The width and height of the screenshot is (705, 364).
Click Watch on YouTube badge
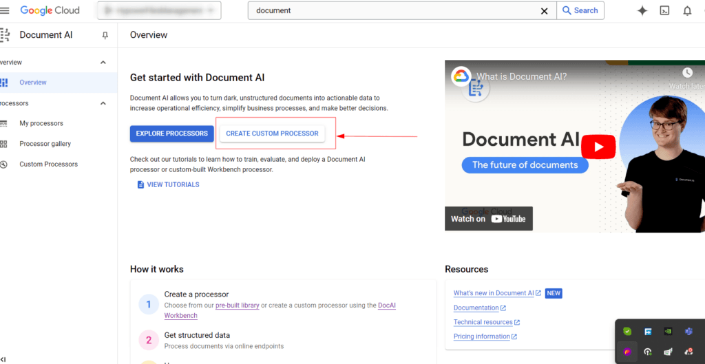(489, 219)
